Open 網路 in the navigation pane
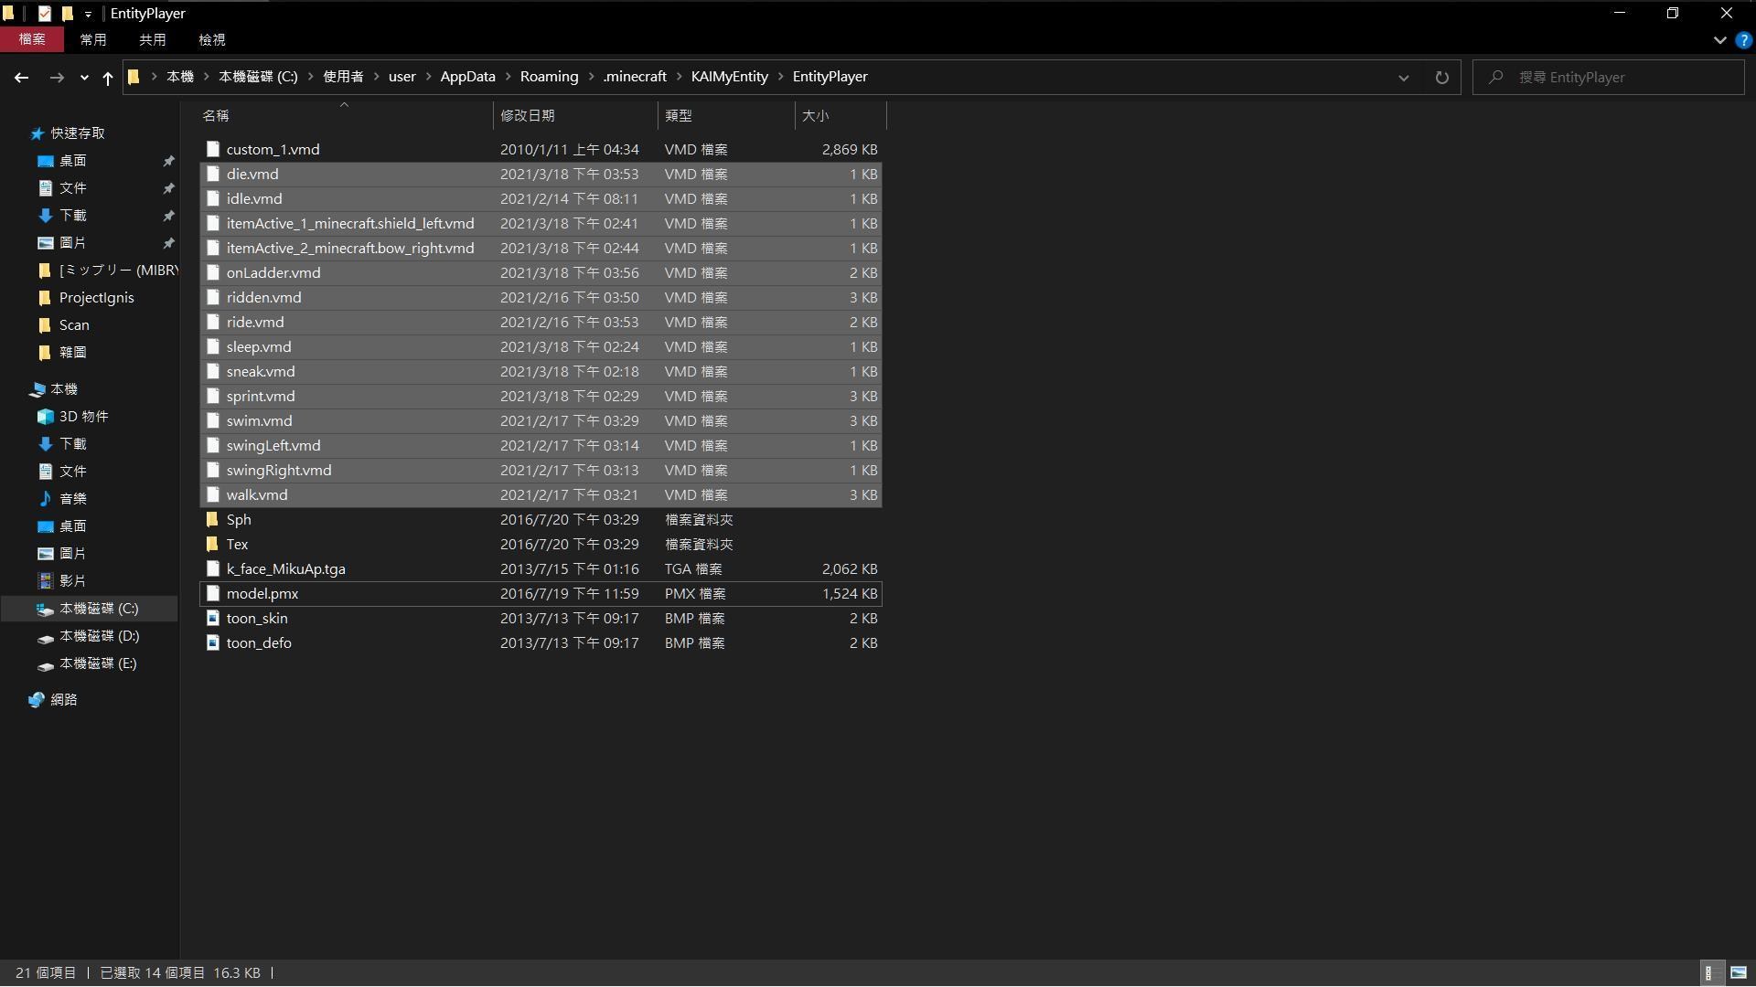Viewport: 1756px width, 987px height. pos(63,700)
